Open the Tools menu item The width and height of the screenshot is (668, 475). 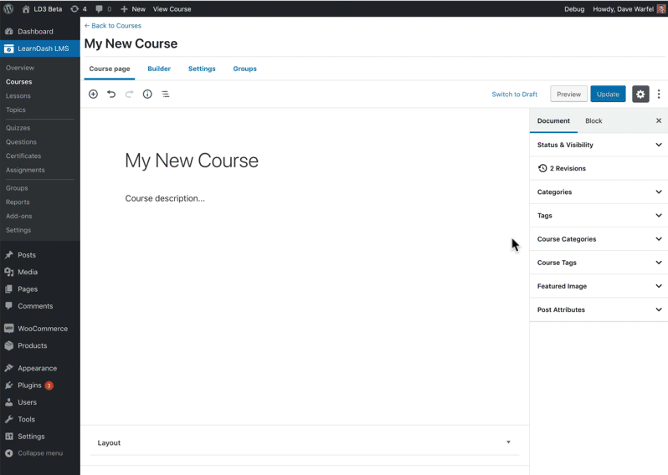[x=40, y=419]
